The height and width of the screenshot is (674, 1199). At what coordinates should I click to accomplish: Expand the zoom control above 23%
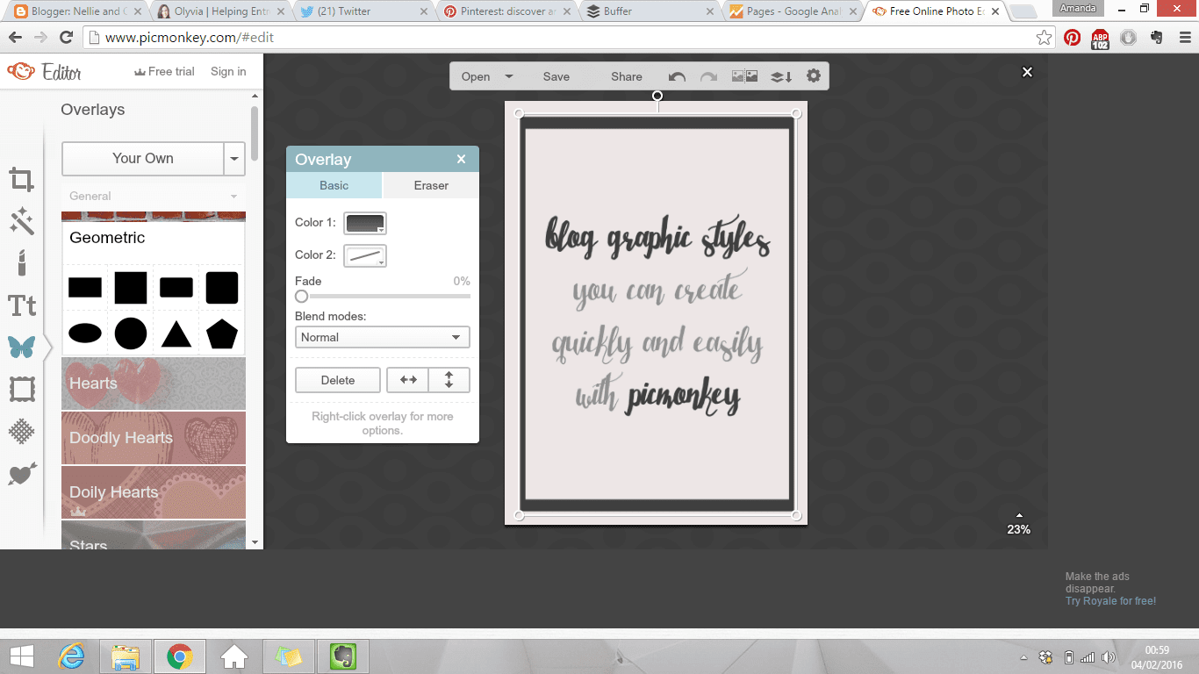coord(1018,515)
